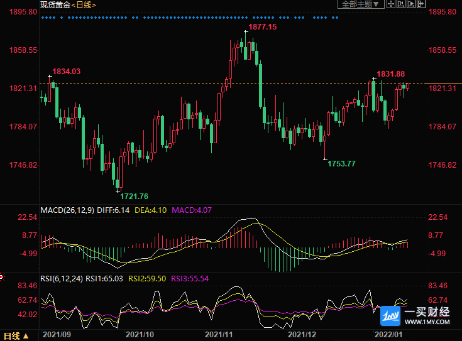Click the chart axis play-forward icon

410,4
